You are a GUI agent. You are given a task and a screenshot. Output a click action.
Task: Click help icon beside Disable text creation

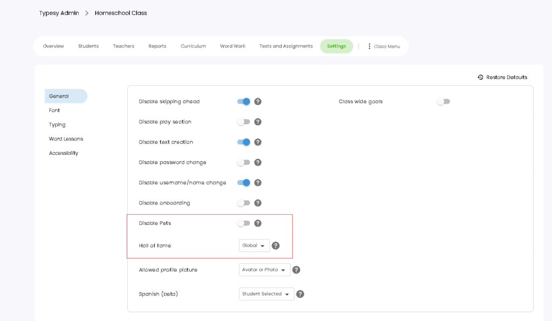click(258, 142)
